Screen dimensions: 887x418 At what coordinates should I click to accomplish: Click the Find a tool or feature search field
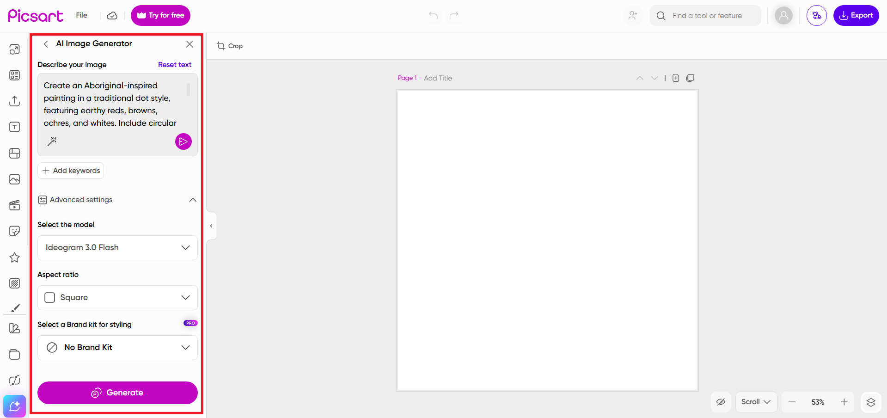coord(705,16)
